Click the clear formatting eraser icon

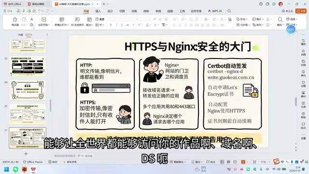166,19
